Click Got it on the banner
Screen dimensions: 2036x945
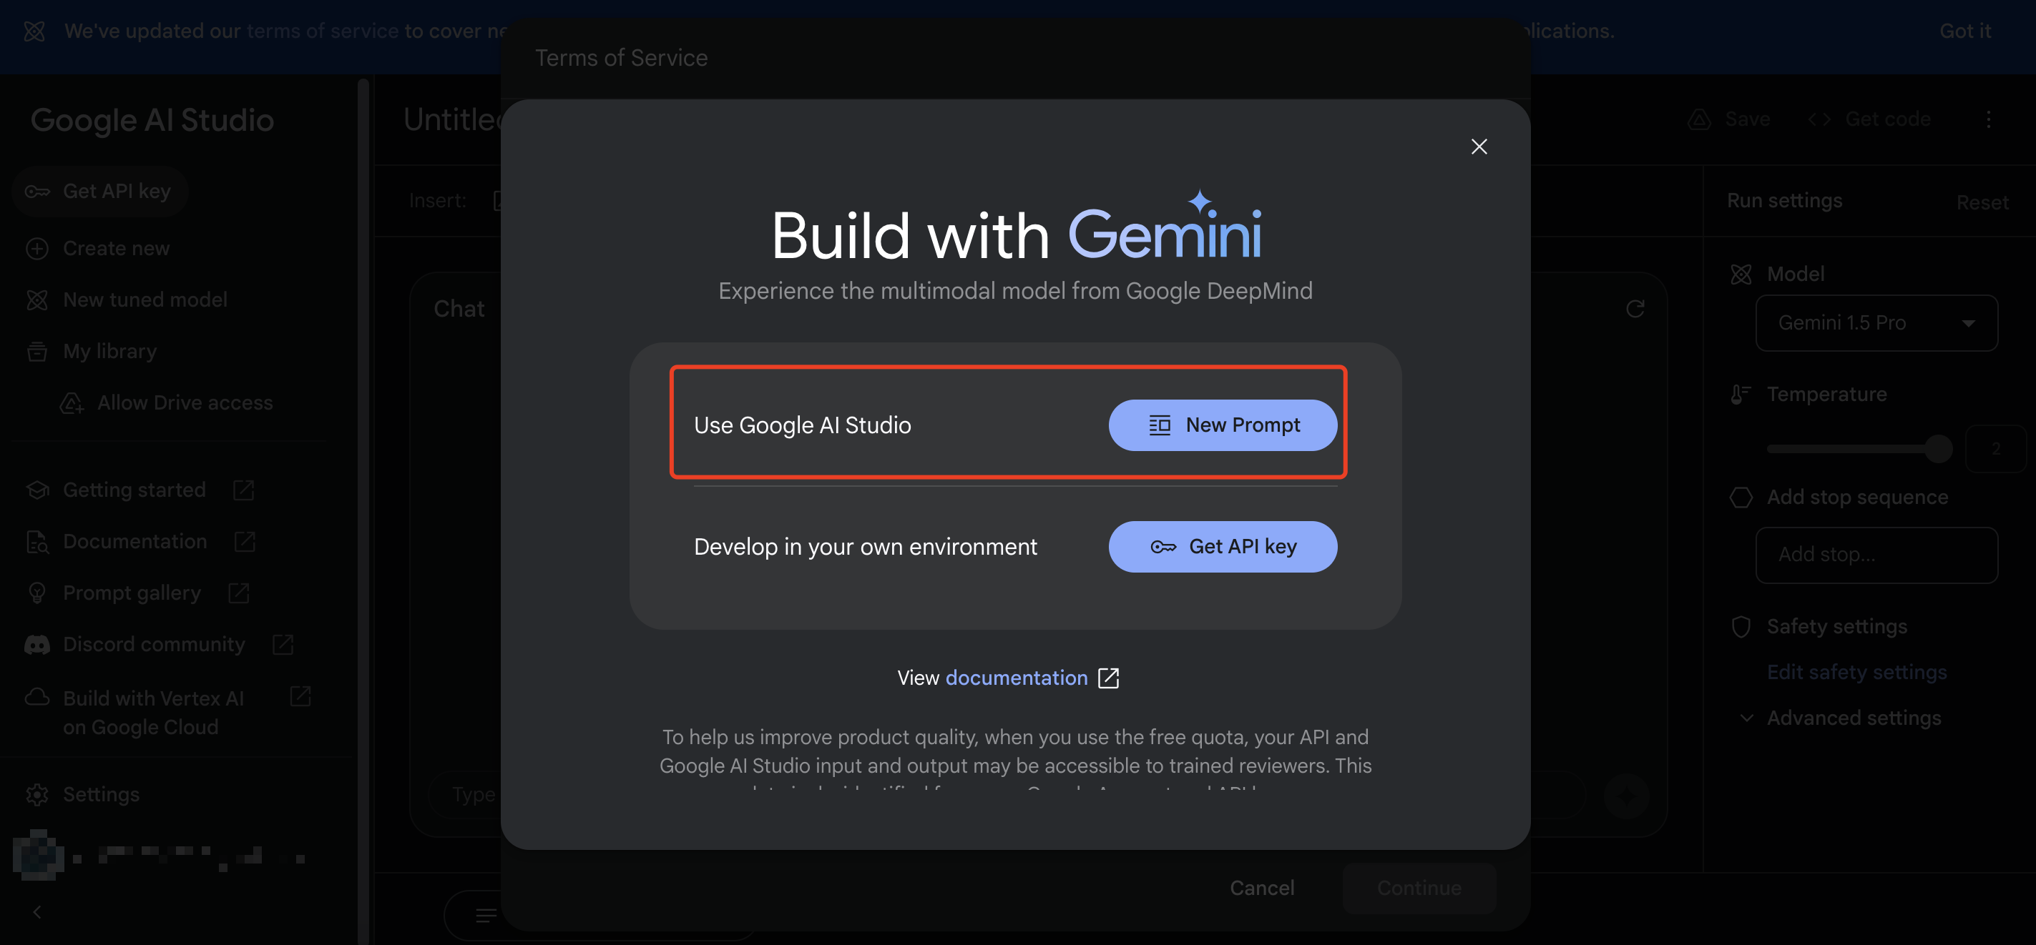[x=1964, y=31]
